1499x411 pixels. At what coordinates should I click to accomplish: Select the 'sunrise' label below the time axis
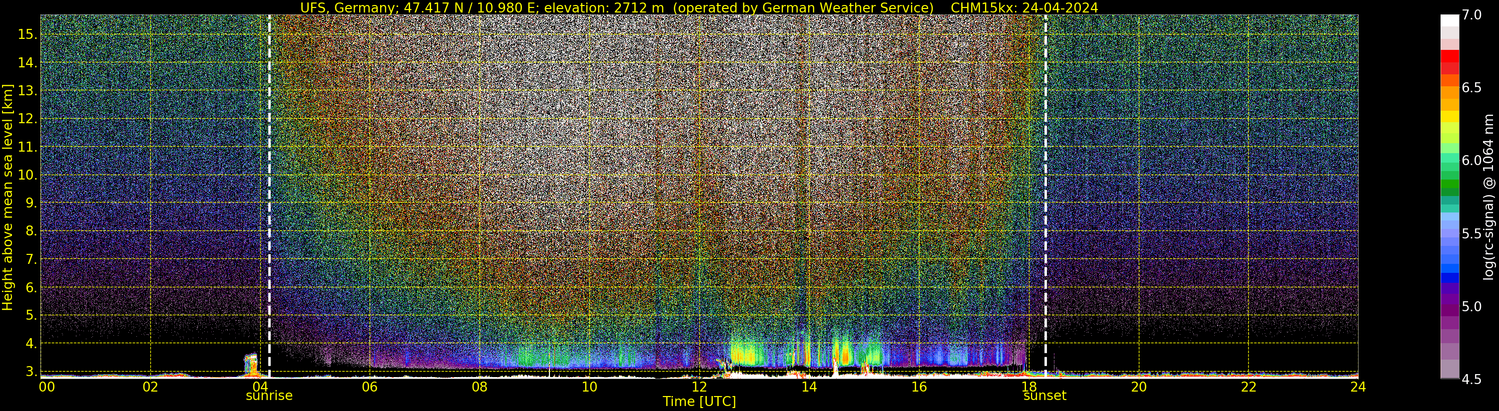pyautogui.click(x=269, y=396)
